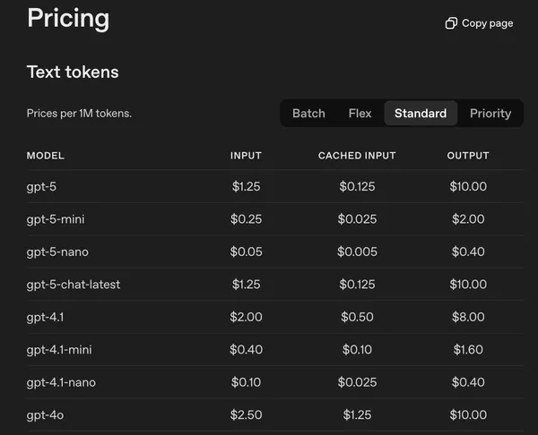
Task: Switch to the Batch pricing tab
Action: (308, 114)
